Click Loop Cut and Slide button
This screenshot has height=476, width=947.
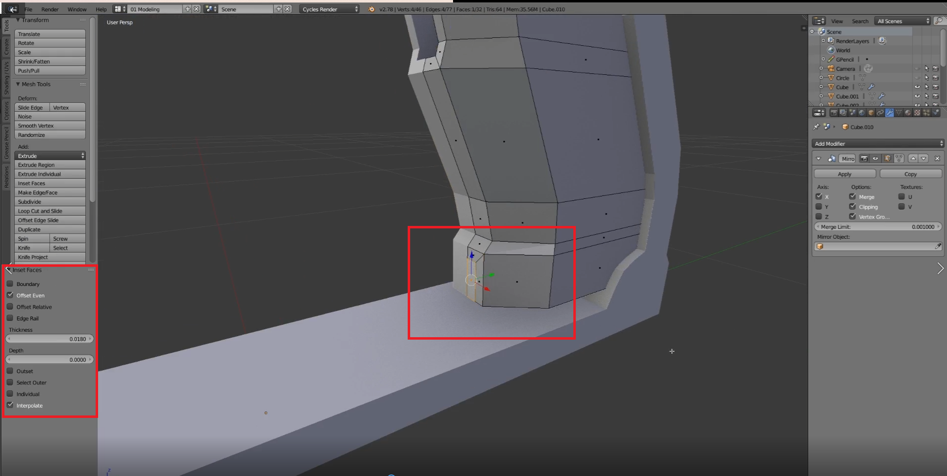click(50, 211)
